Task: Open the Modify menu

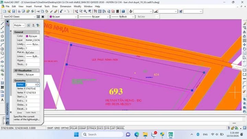Action: coord(78,7)
